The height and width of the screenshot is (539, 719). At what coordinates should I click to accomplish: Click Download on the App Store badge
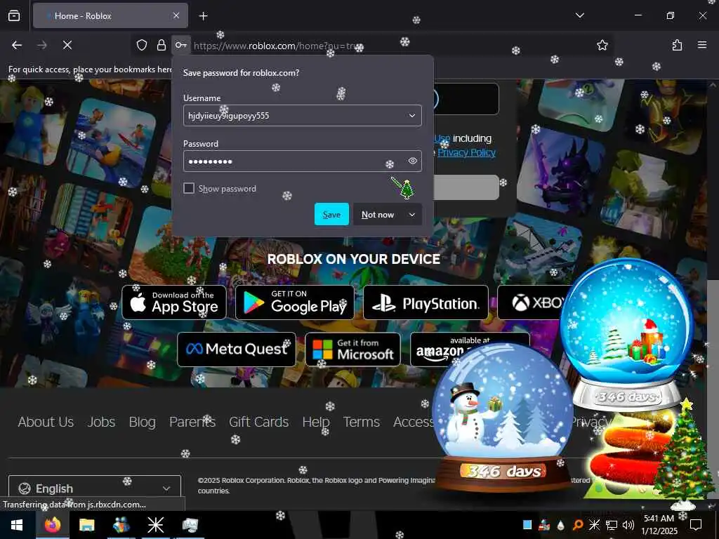(x=174, y=302)
